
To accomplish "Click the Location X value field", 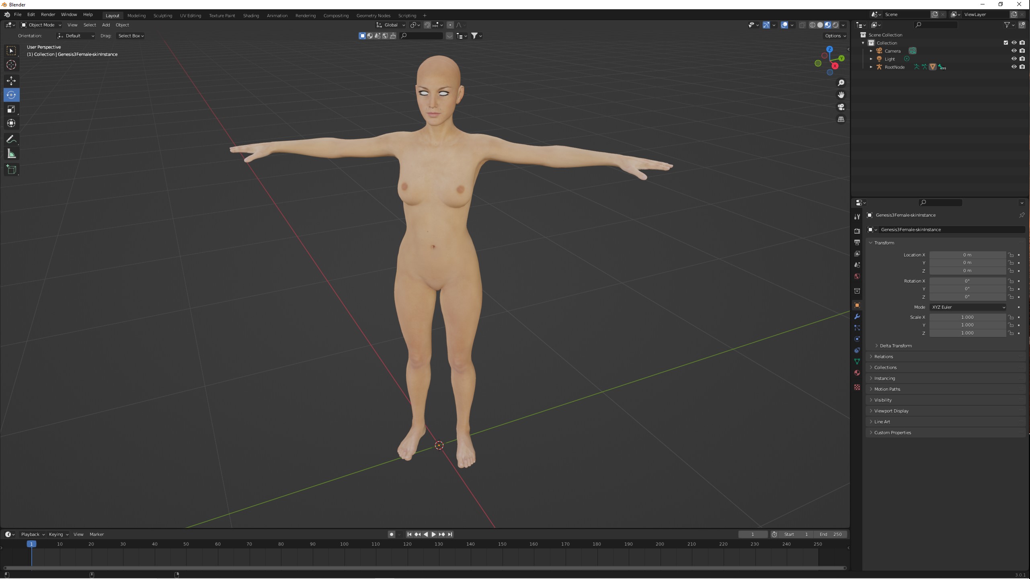I will [967, 255].
